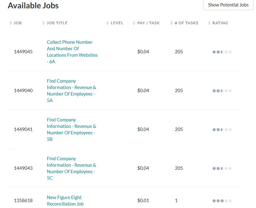The width and height of the screenshot is (256, 208).
Task: Select job ID 1449040 cell
Action: [23, 91]
